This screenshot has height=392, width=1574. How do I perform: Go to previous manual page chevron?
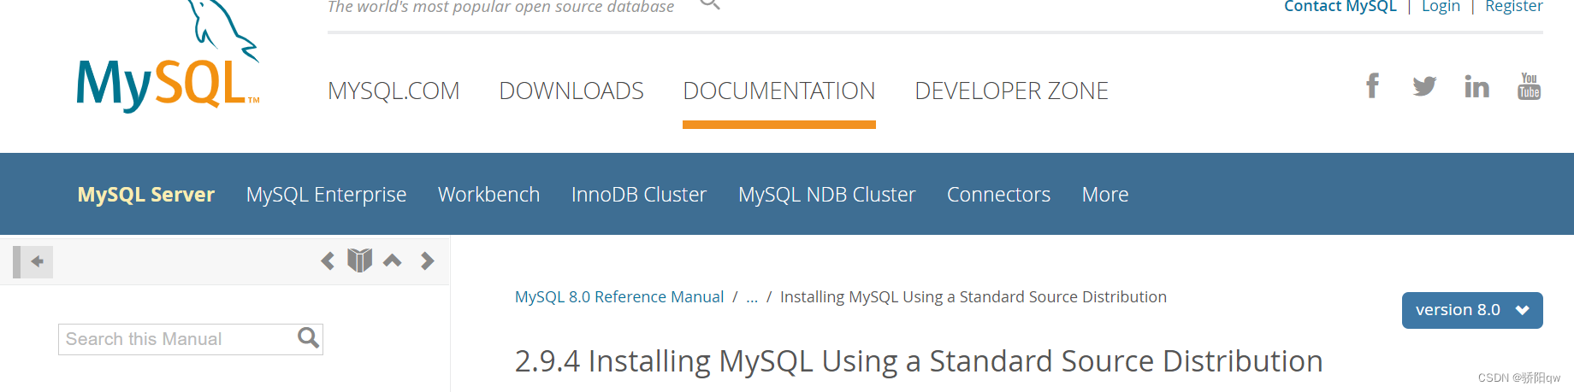(x=327, y=260)
